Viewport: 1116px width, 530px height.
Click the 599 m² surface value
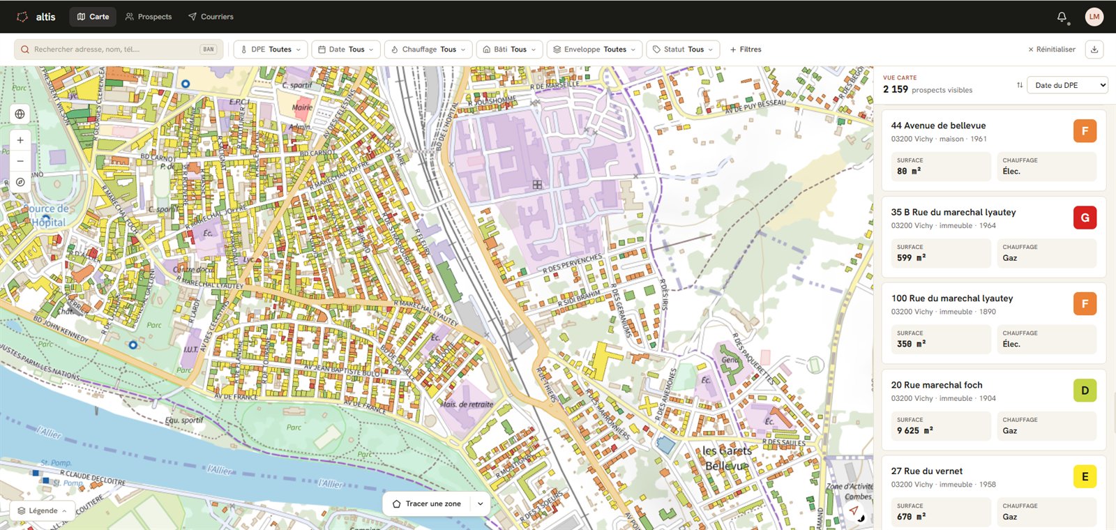click(911, 258)
